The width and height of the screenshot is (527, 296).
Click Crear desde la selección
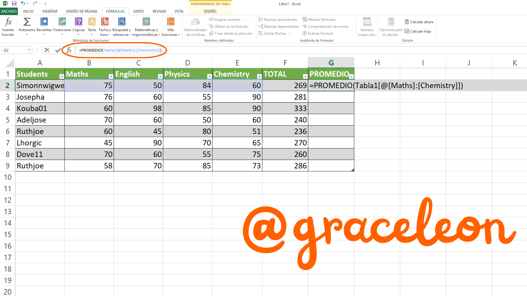tap(231, 34)
